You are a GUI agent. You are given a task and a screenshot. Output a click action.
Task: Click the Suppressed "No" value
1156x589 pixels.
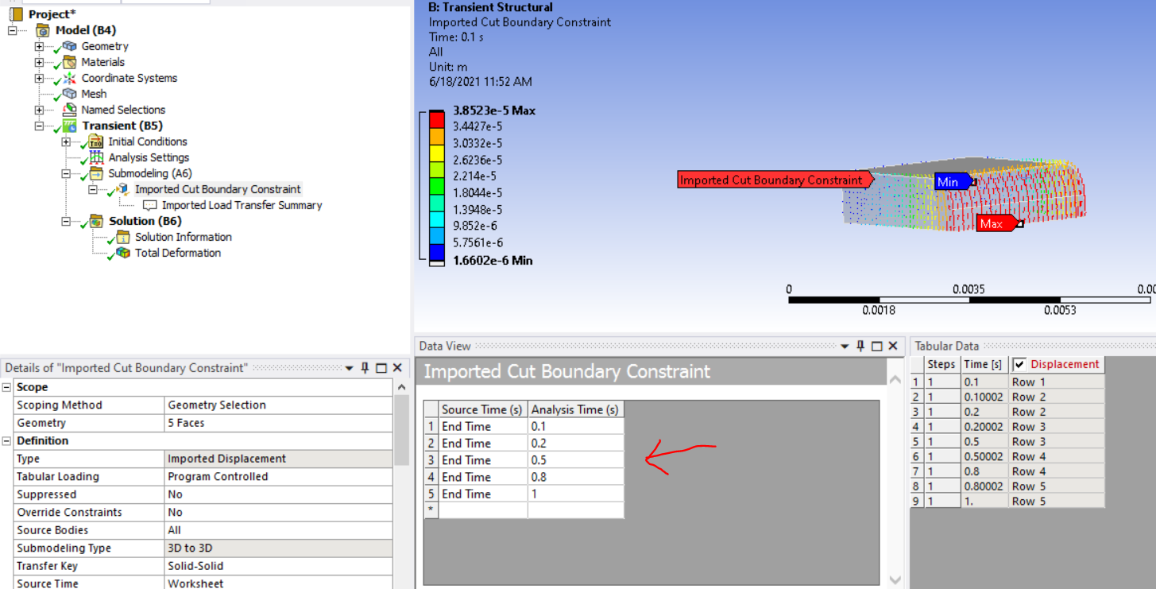(278, 494)
